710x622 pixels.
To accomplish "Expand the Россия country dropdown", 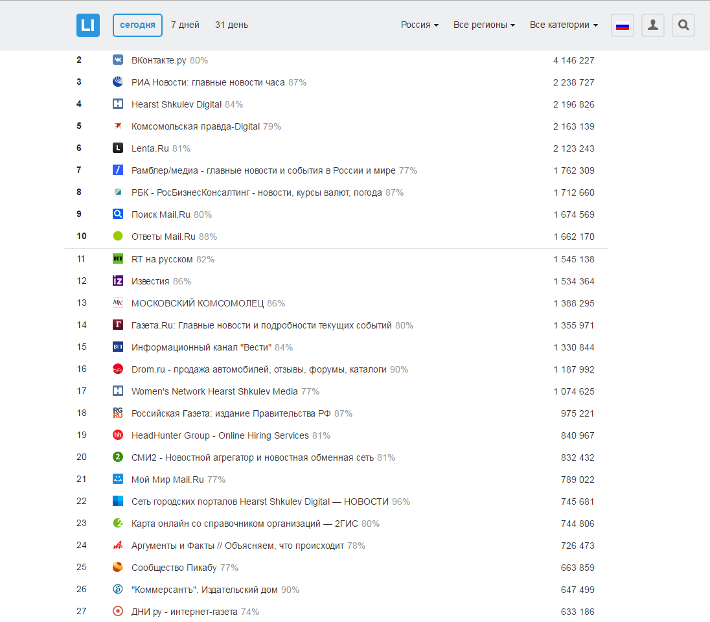I will 419,25.
